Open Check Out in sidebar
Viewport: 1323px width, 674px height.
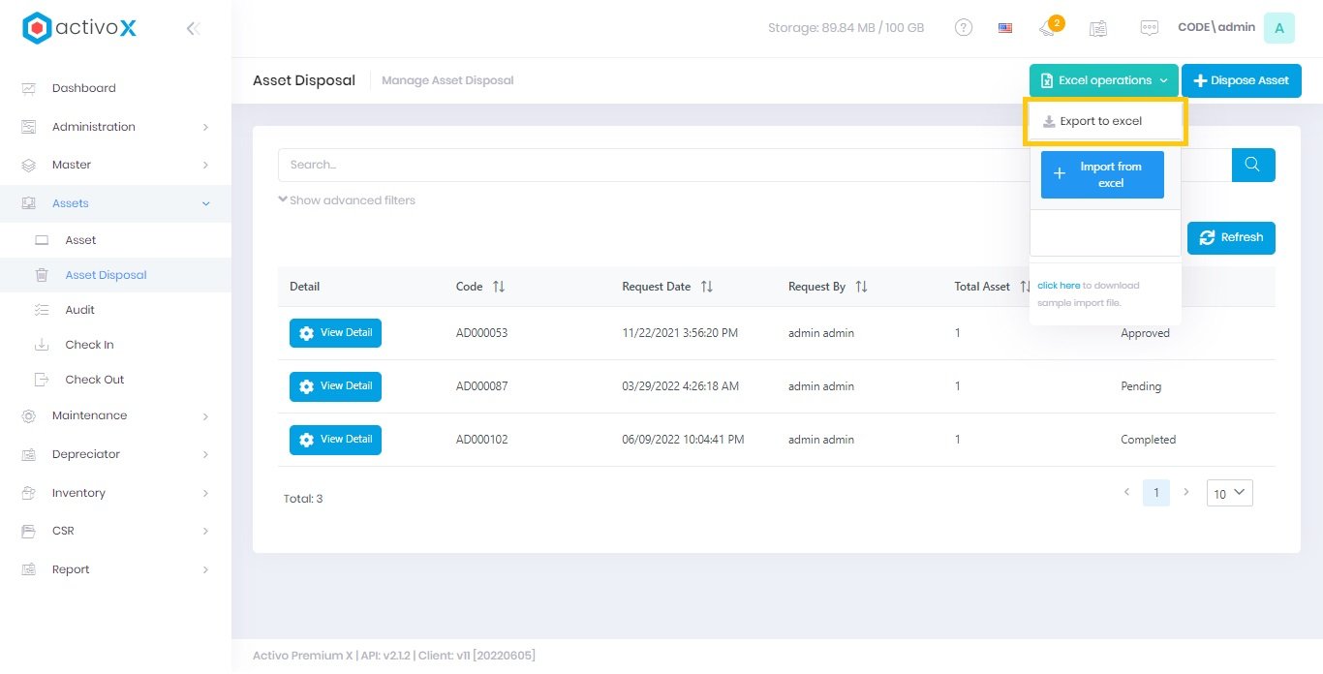[x=95, y=380]
